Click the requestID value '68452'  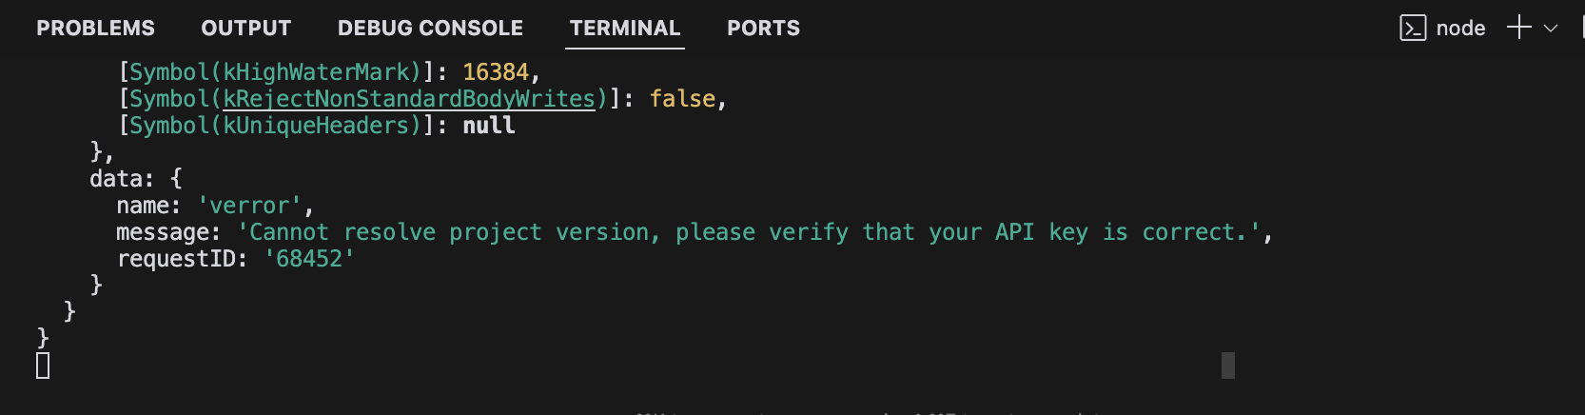coord(309,259)
